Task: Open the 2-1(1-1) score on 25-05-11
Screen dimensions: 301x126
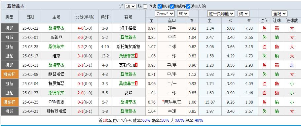Action: (85, 65)
